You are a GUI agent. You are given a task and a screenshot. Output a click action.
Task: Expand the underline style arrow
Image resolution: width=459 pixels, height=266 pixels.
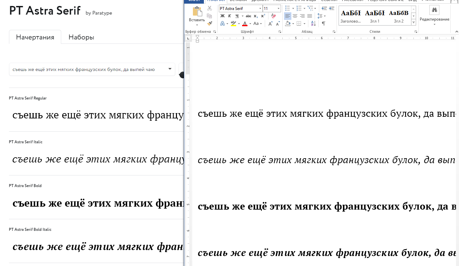(242, 16)
